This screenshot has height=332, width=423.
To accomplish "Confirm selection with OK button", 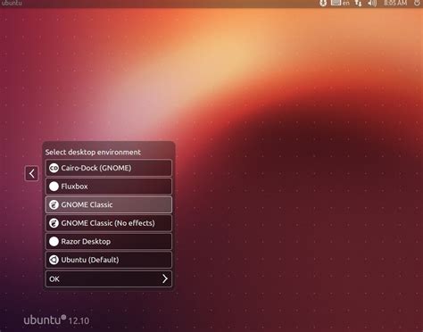I will coord(109,278).
